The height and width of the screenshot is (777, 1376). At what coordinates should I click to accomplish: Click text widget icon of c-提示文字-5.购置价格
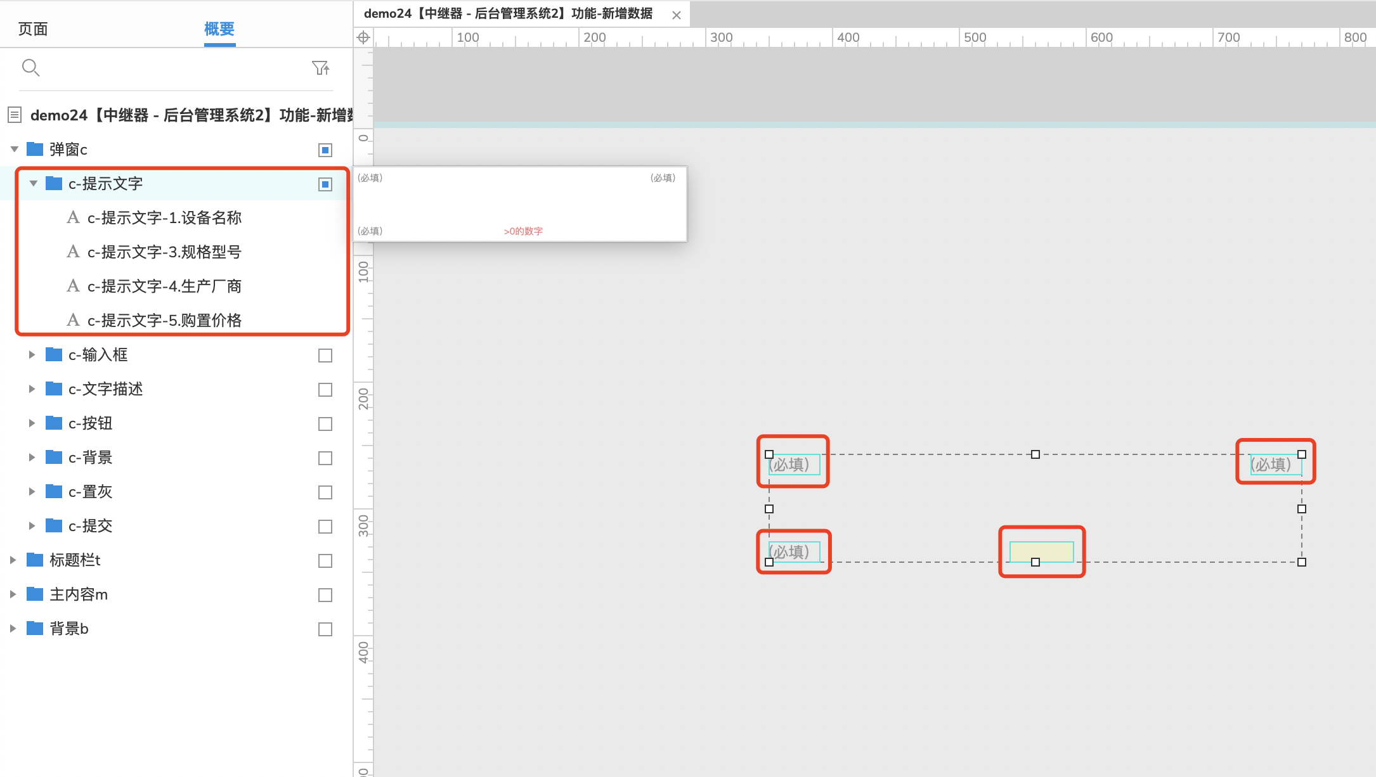click(73, 320)
